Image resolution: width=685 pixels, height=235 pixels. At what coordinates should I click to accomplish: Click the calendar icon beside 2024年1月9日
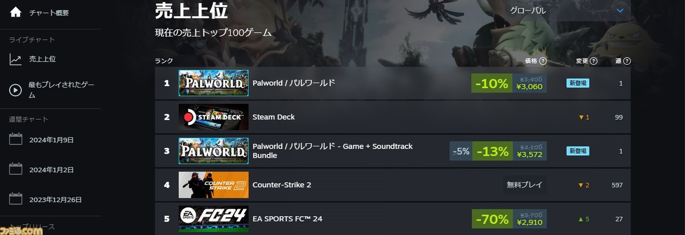[x=16, y=140]
